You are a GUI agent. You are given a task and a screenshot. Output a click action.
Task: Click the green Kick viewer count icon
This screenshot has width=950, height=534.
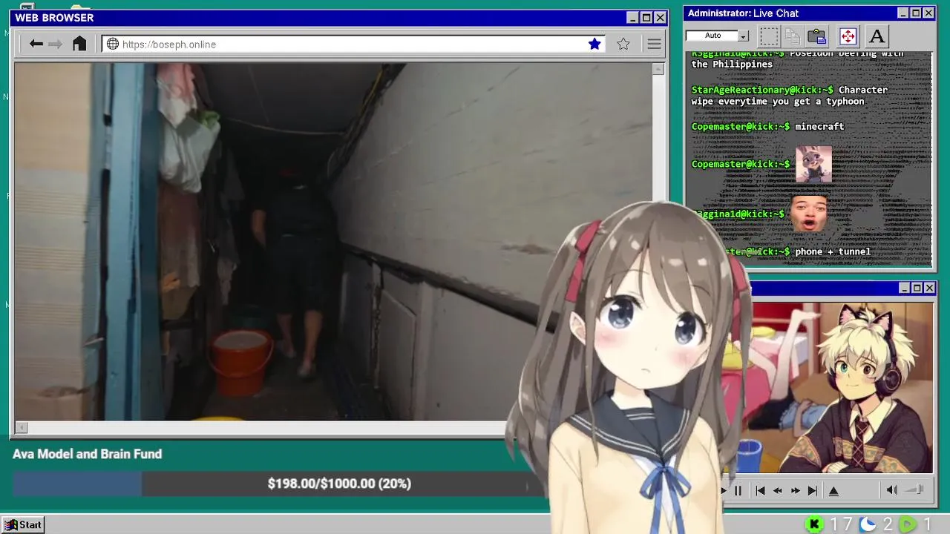point(814,524)
